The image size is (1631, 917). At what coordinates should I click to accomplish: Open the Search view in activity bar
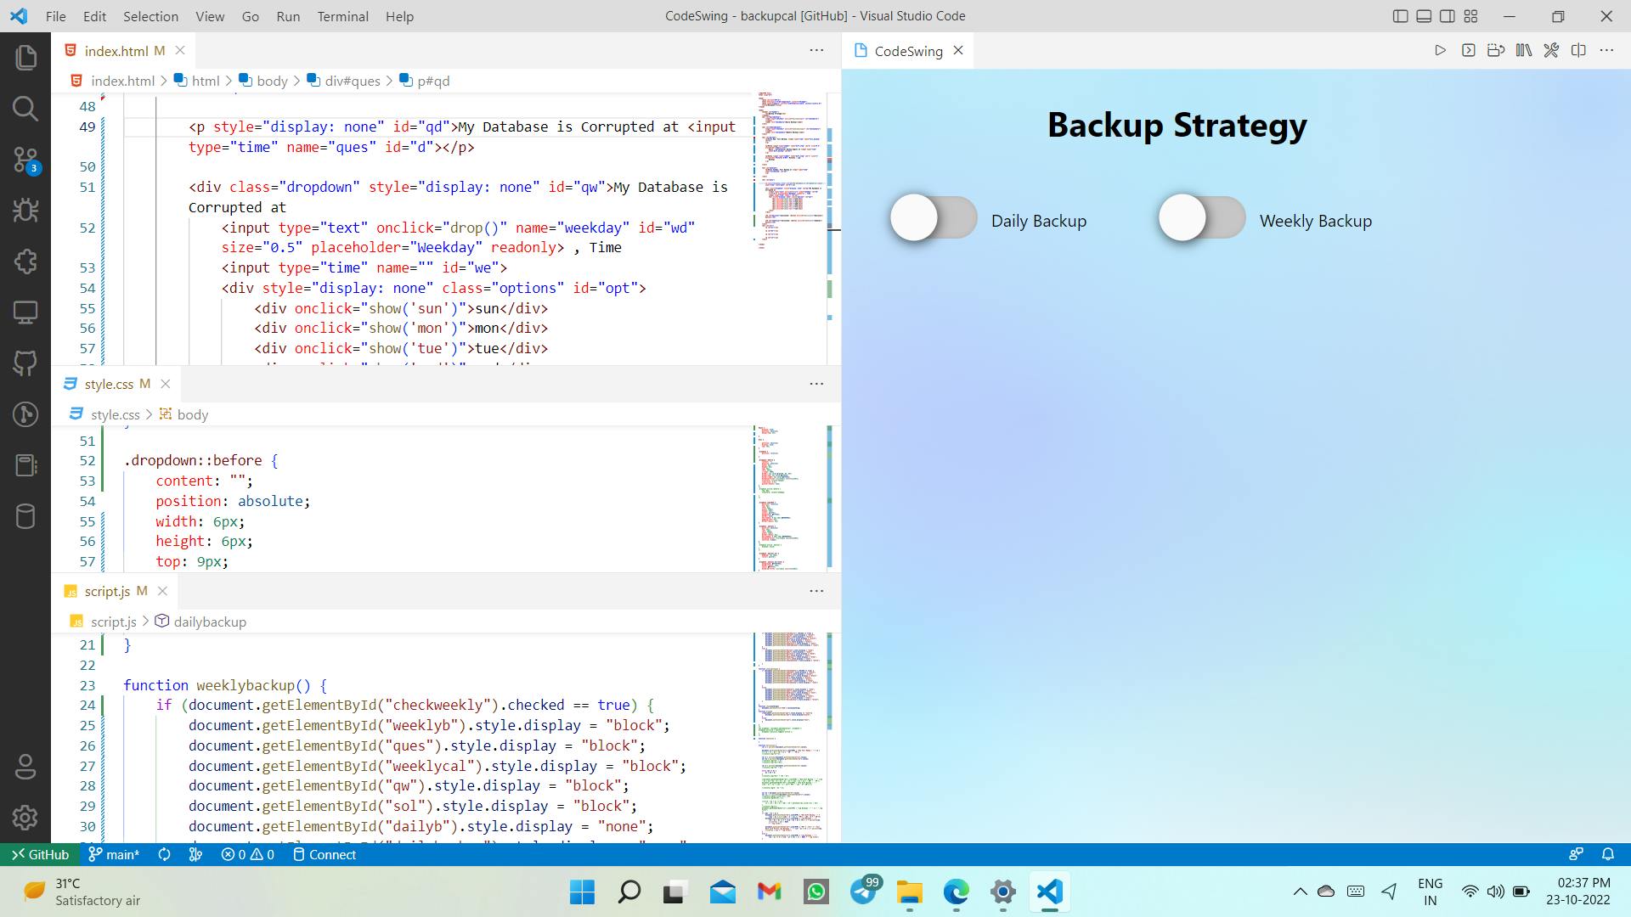25,109
